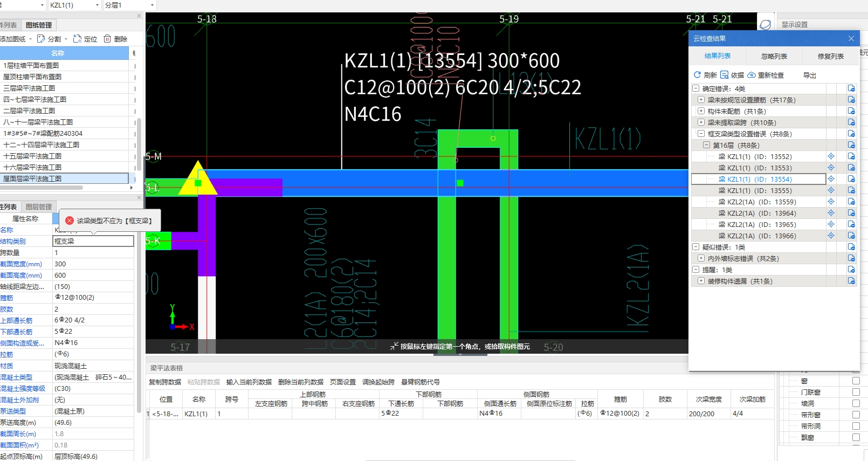Viewport: 868px width, 461px height.
Task: Click 悬臂钢筋代号 button
Action: (421, 382)
